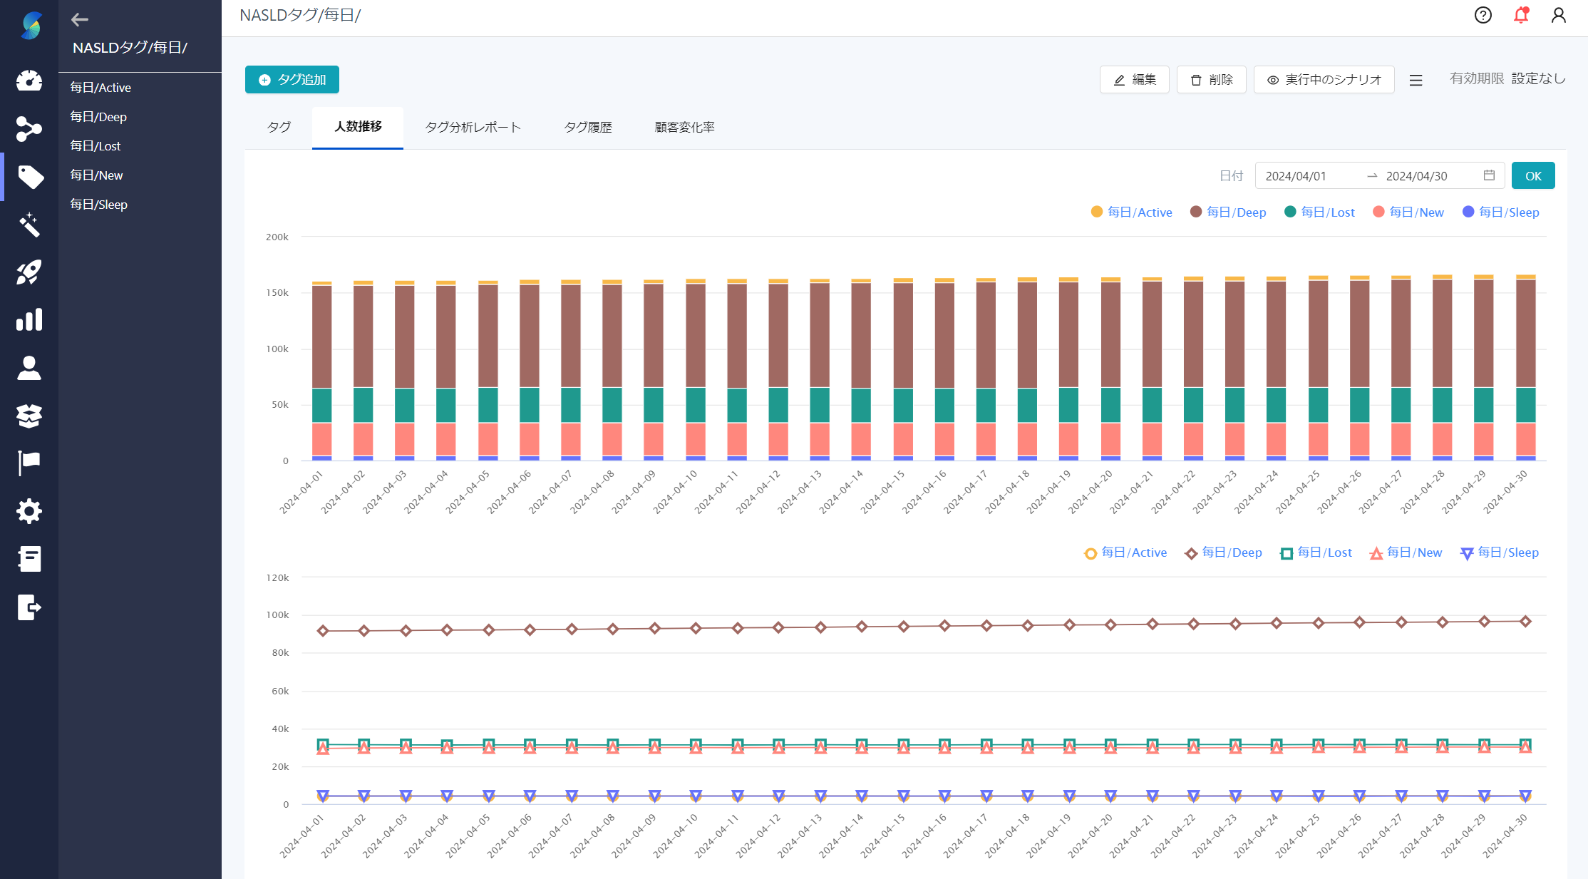This screenshot has height=879, width=1588.
Task: Switch to the 顧客変化率 tab
Action: coord(684,128)
